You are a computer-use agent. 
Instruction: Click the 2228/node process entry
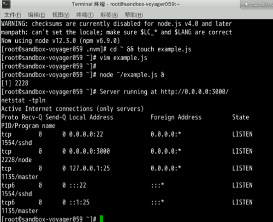(x=16, y=160)
